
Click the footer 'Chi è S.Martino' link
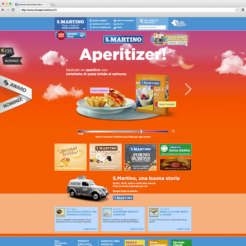[x=61, y=243]
